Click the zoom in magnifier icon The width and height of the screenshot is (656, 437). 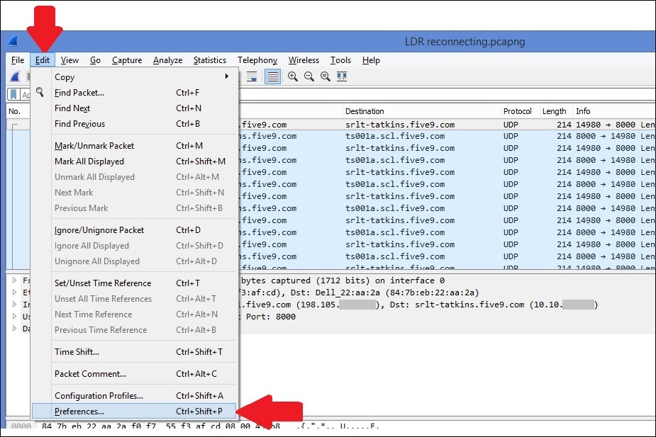click(292, 76)
